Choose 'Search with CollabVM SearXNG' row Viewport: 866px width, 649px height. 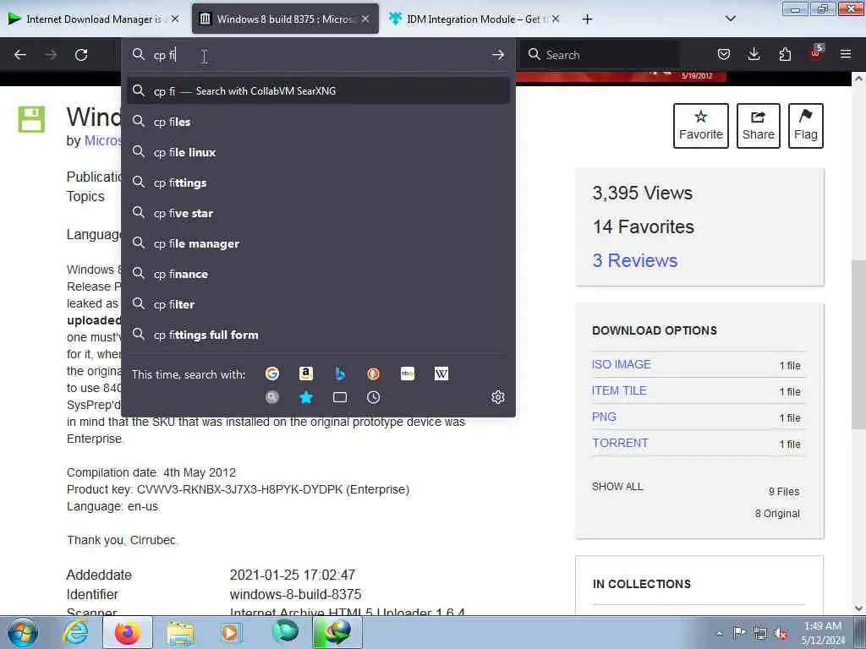(x=318, y=91)
